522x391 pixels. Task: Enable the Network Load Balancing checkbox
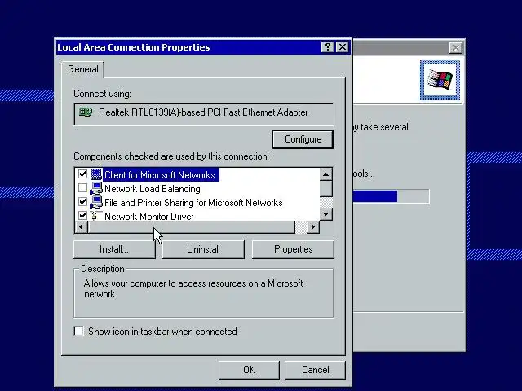point(82,188)
